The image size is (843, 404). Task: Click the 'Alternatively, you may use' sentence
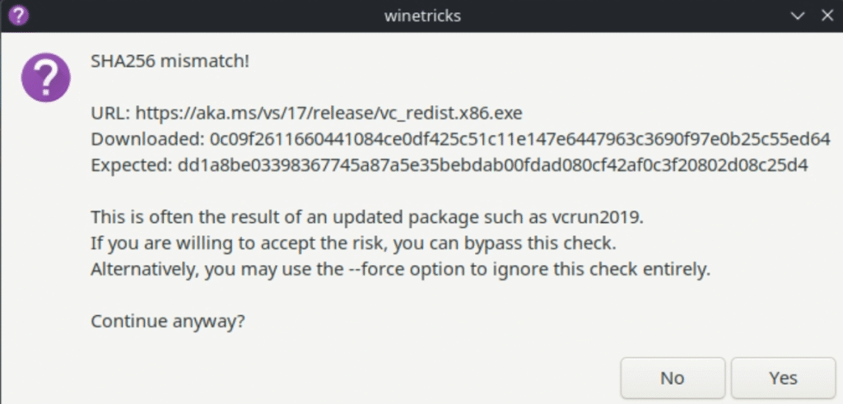[x=401, y=269]
